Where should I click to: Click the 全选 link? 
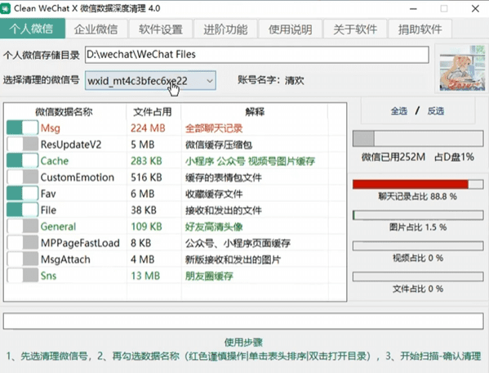pos(399,111)
